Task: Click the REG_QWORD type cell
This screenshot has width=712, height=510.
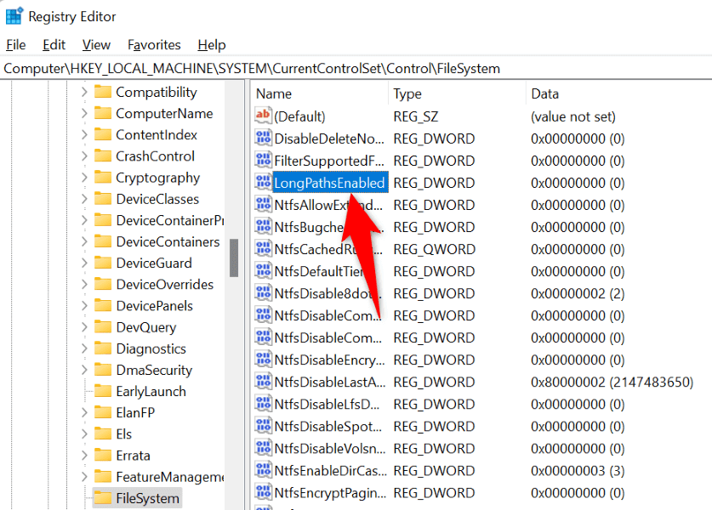Action: pyautogui.click(x=434, y=249)
